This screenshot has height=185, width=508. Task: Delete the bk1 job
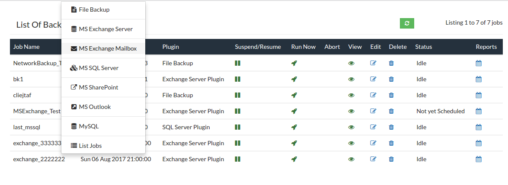pos(391,79)
